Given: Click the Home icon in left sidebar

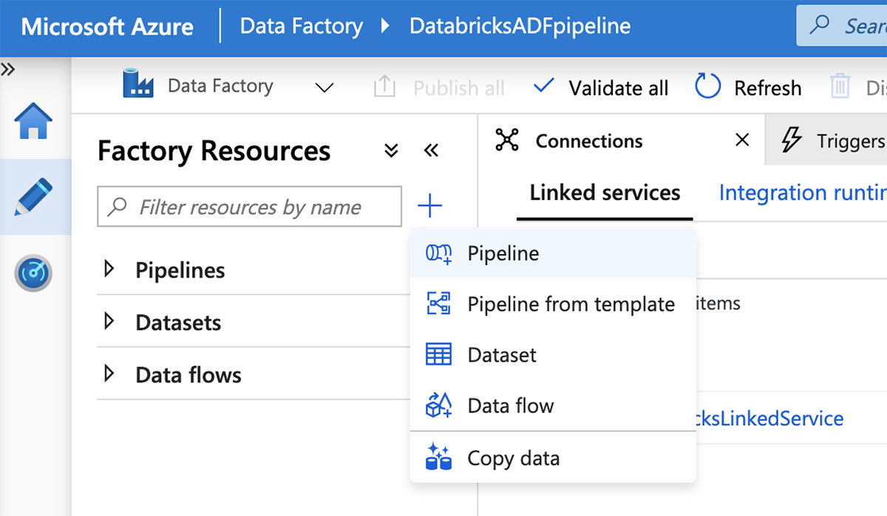Looking at the screenshot, I should click(x=34, y=121).
